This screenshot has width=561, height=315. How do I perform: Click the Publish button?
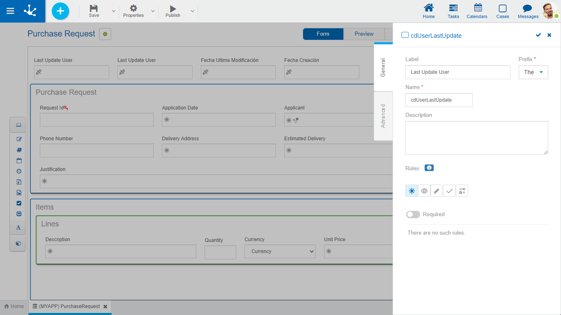173,11
